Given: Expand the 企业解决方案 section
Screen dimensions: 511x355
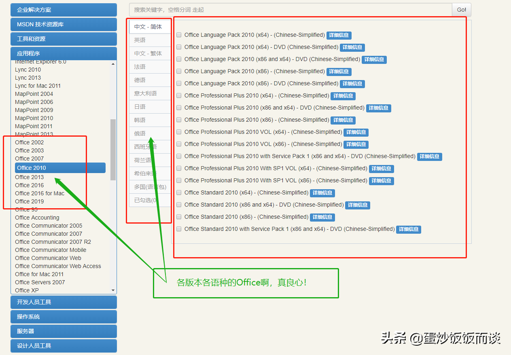Looking at the screenshot, I should pyautogui.click(x=64, y=10).
